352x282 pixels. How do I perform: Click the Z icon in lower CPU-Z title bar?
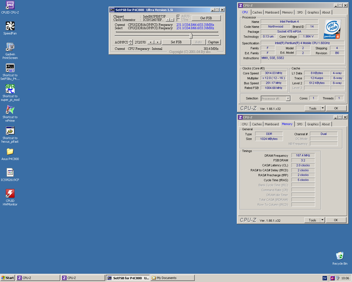[240, 117]
